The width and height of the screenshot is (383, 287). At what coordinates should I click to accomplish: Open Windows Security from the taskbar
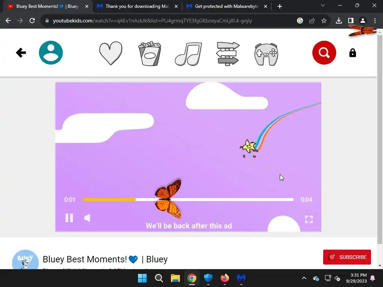[x=208, y=278]
